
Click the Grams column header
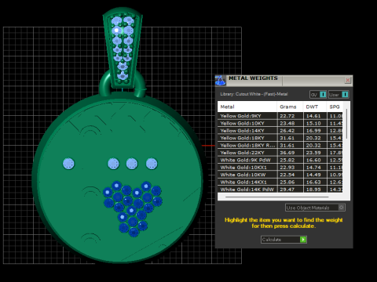click(290, 107)
